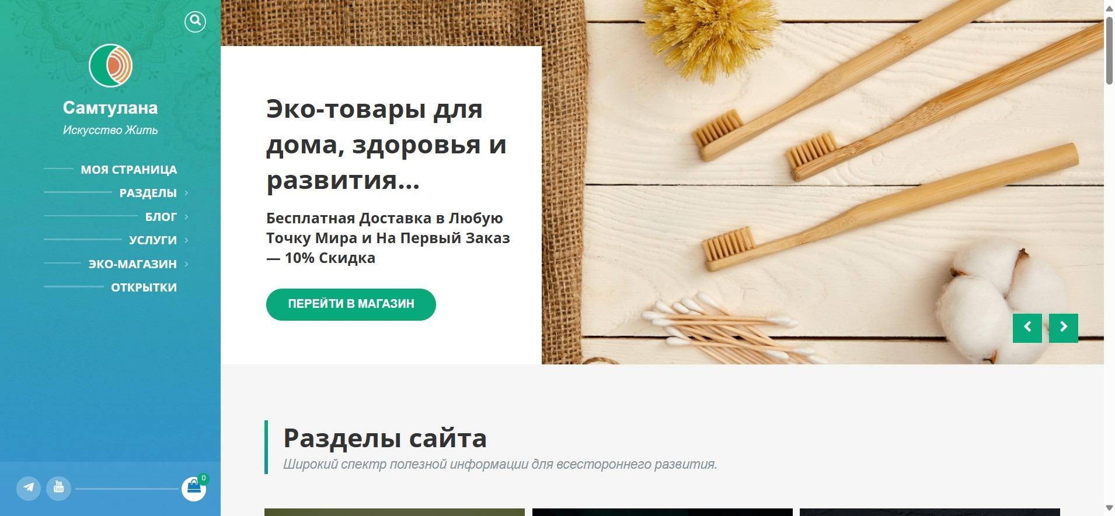This screenshot has height=516, width=1115.
Task: Click the ПЕРЕЙТИ В МАГАЗИН button
Action: tap(351, 304)
